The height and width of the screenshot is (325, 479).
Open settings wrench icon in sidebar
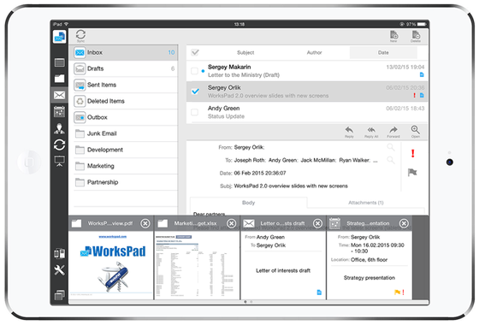coord(59,270)
